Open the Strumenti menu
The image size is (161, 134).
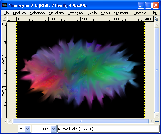[122, 13]
